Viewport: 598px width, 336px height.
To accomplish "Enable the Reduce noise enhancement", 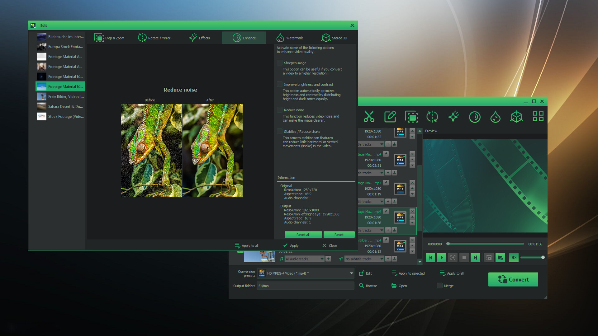I will coord(279,110).
